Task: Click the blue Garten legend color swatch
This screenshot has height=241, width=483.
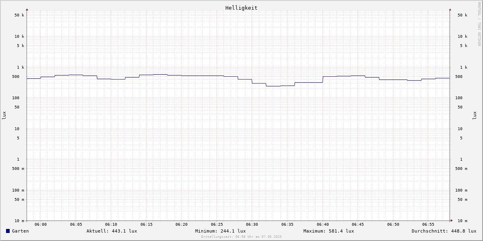Action: click(x=8, y=231)
